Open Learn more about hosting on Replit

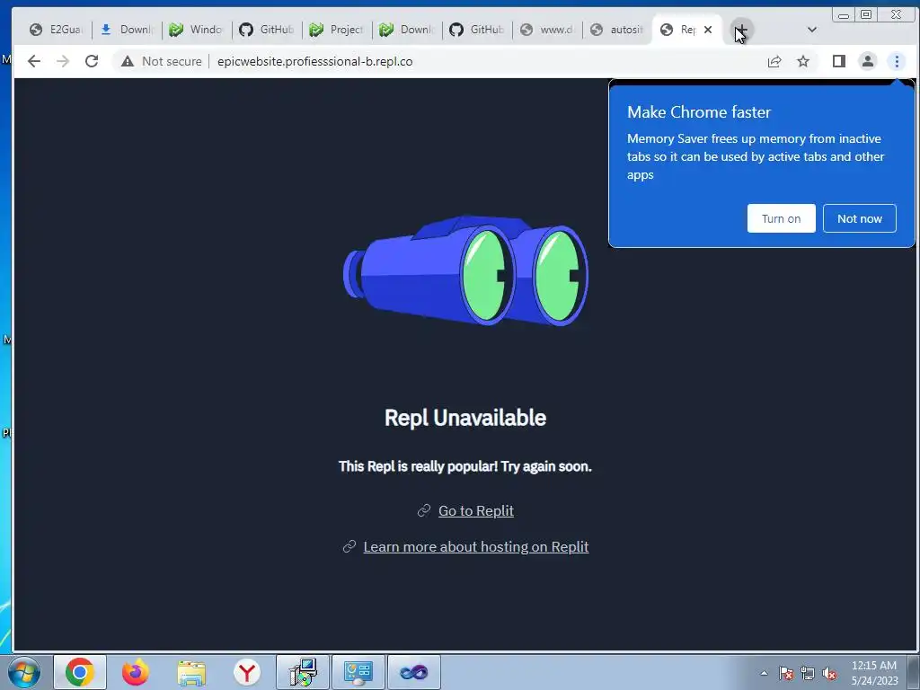click(x=476, y=547)
